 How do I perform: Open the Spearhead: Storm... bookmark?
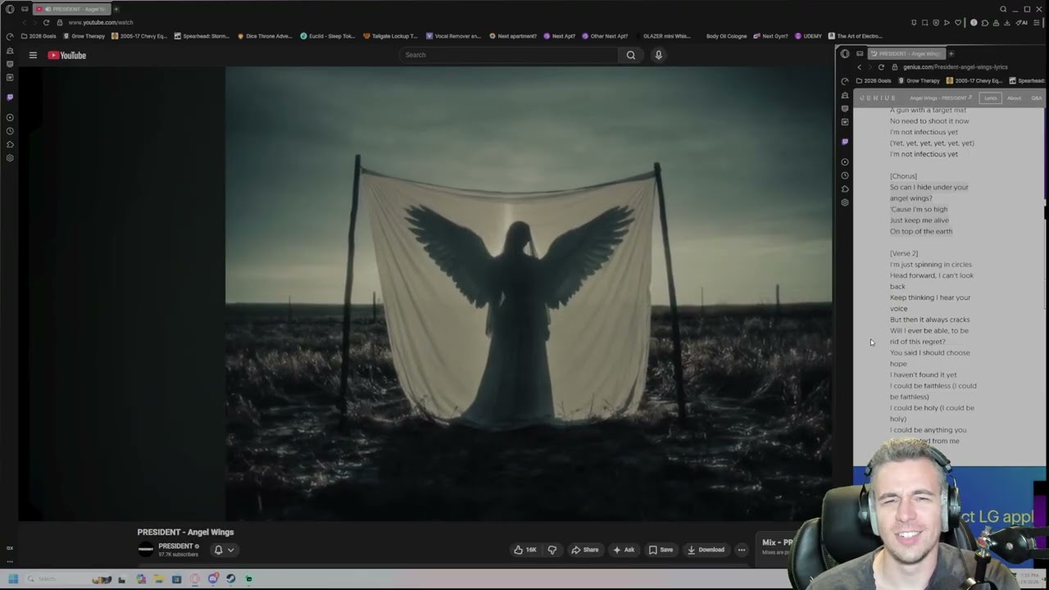click(x=202, y=36)
